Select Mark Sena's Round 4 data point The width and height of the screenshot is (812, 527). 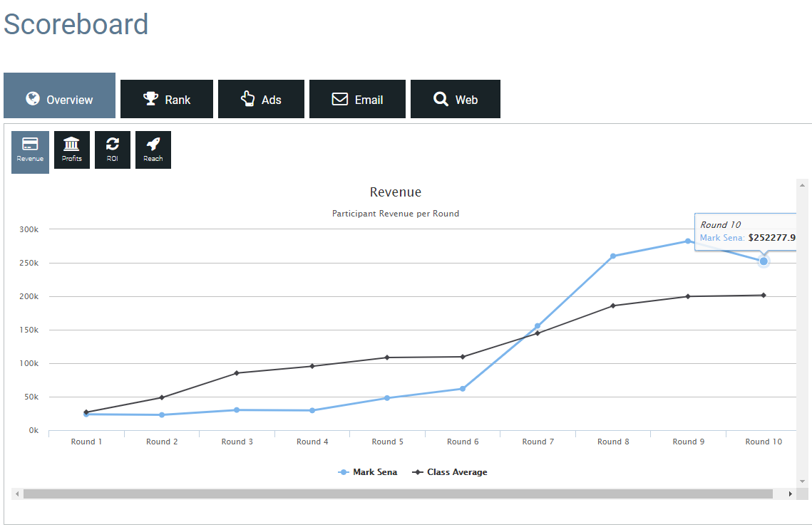[312, 411]
